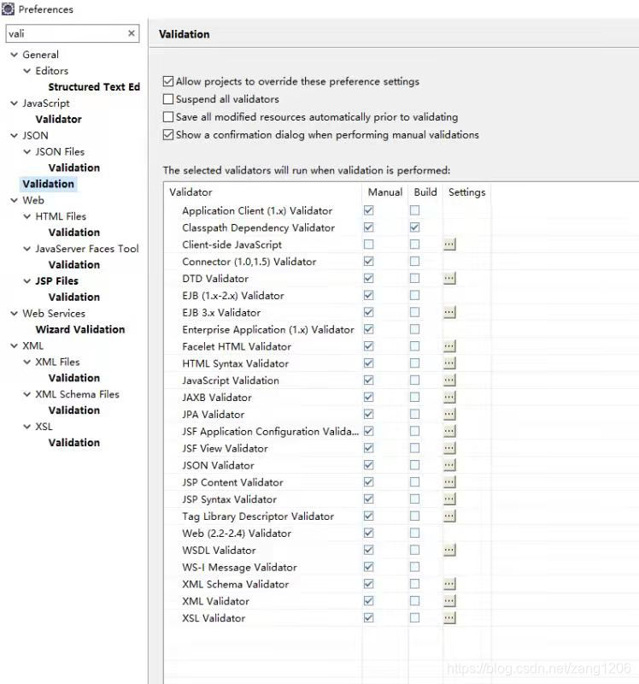The height and width of the screenshot is (684, 639).
Task: Click the Build column header
Action: point(425,192)
